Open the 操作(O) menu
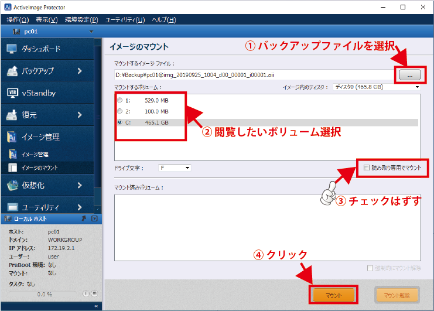The height and width of the screenshot is (311, 434). click(18, 20)
